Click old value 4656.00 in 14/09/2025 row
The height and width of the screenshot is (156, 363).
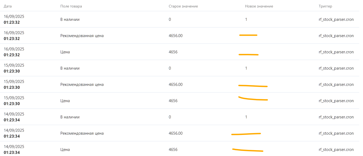click(176, 133)
